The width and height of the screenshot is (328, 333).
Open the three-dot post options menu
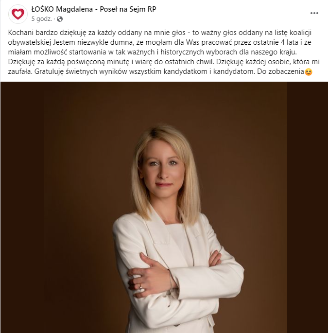click(x=314, y=13)
